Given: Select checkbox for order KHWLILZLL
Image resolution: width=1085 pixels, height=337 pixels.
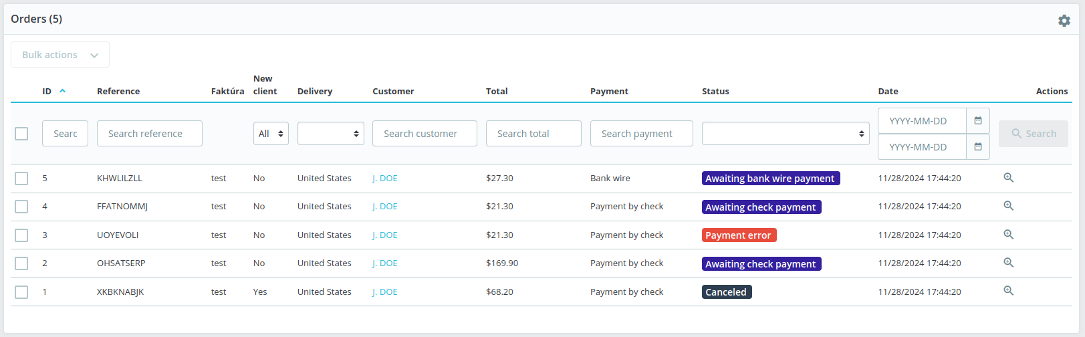Looking at the screenshot, I should pyautogui.click(x=21, y=179).
